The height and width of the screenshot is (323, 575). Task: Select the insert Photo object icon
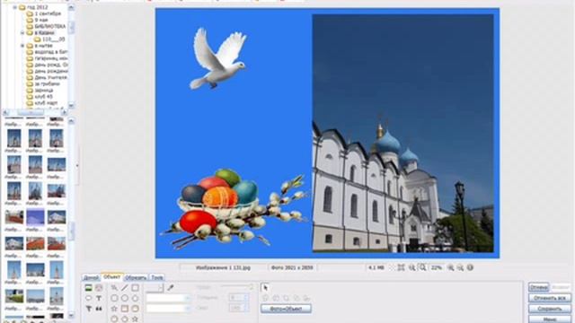tap(88, 288)
